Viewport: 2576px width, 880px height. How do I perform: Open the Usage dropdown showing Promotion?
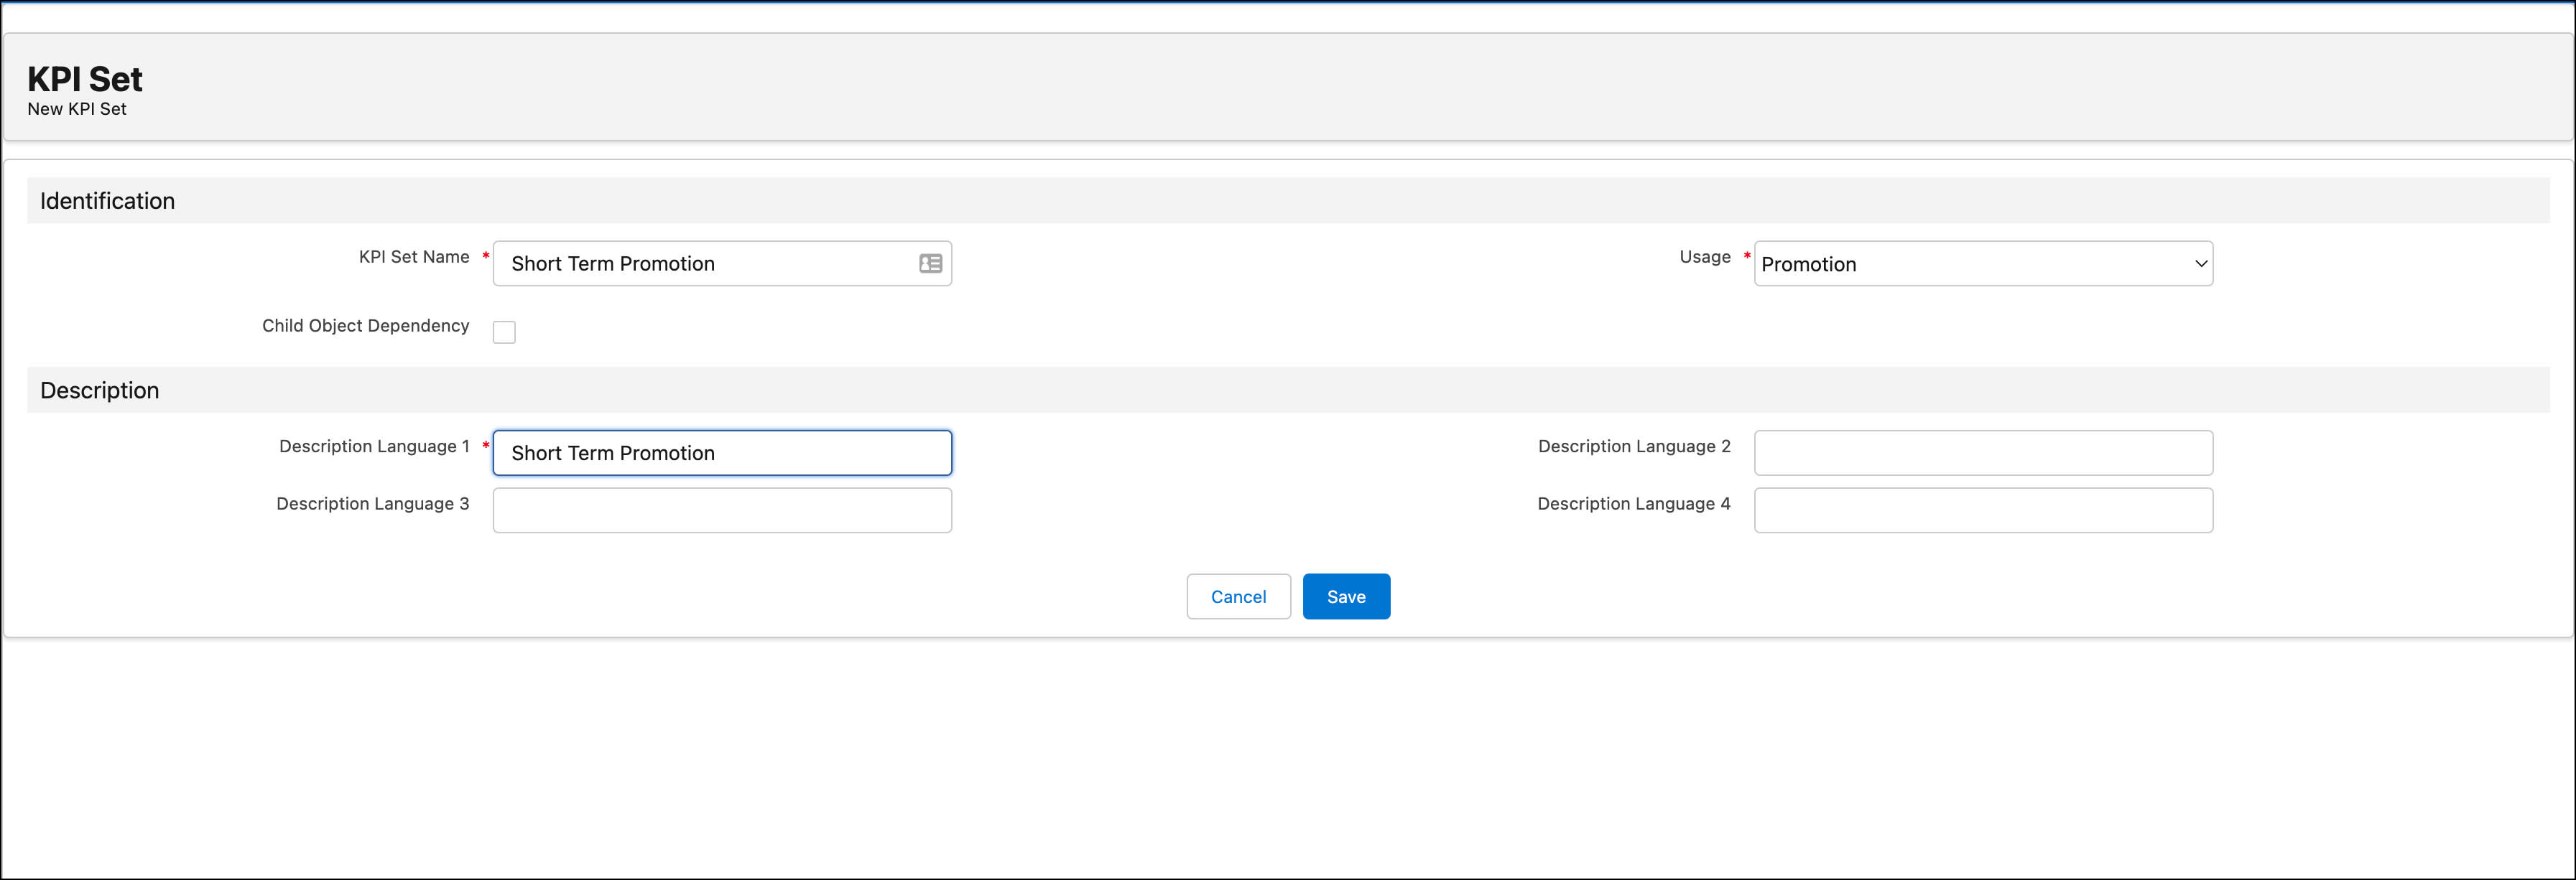pyautogui.click(x=1982, y=263)
